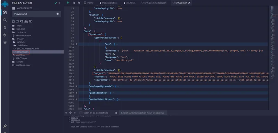Click the ethers.js link in terminal

tap(75, 120)
